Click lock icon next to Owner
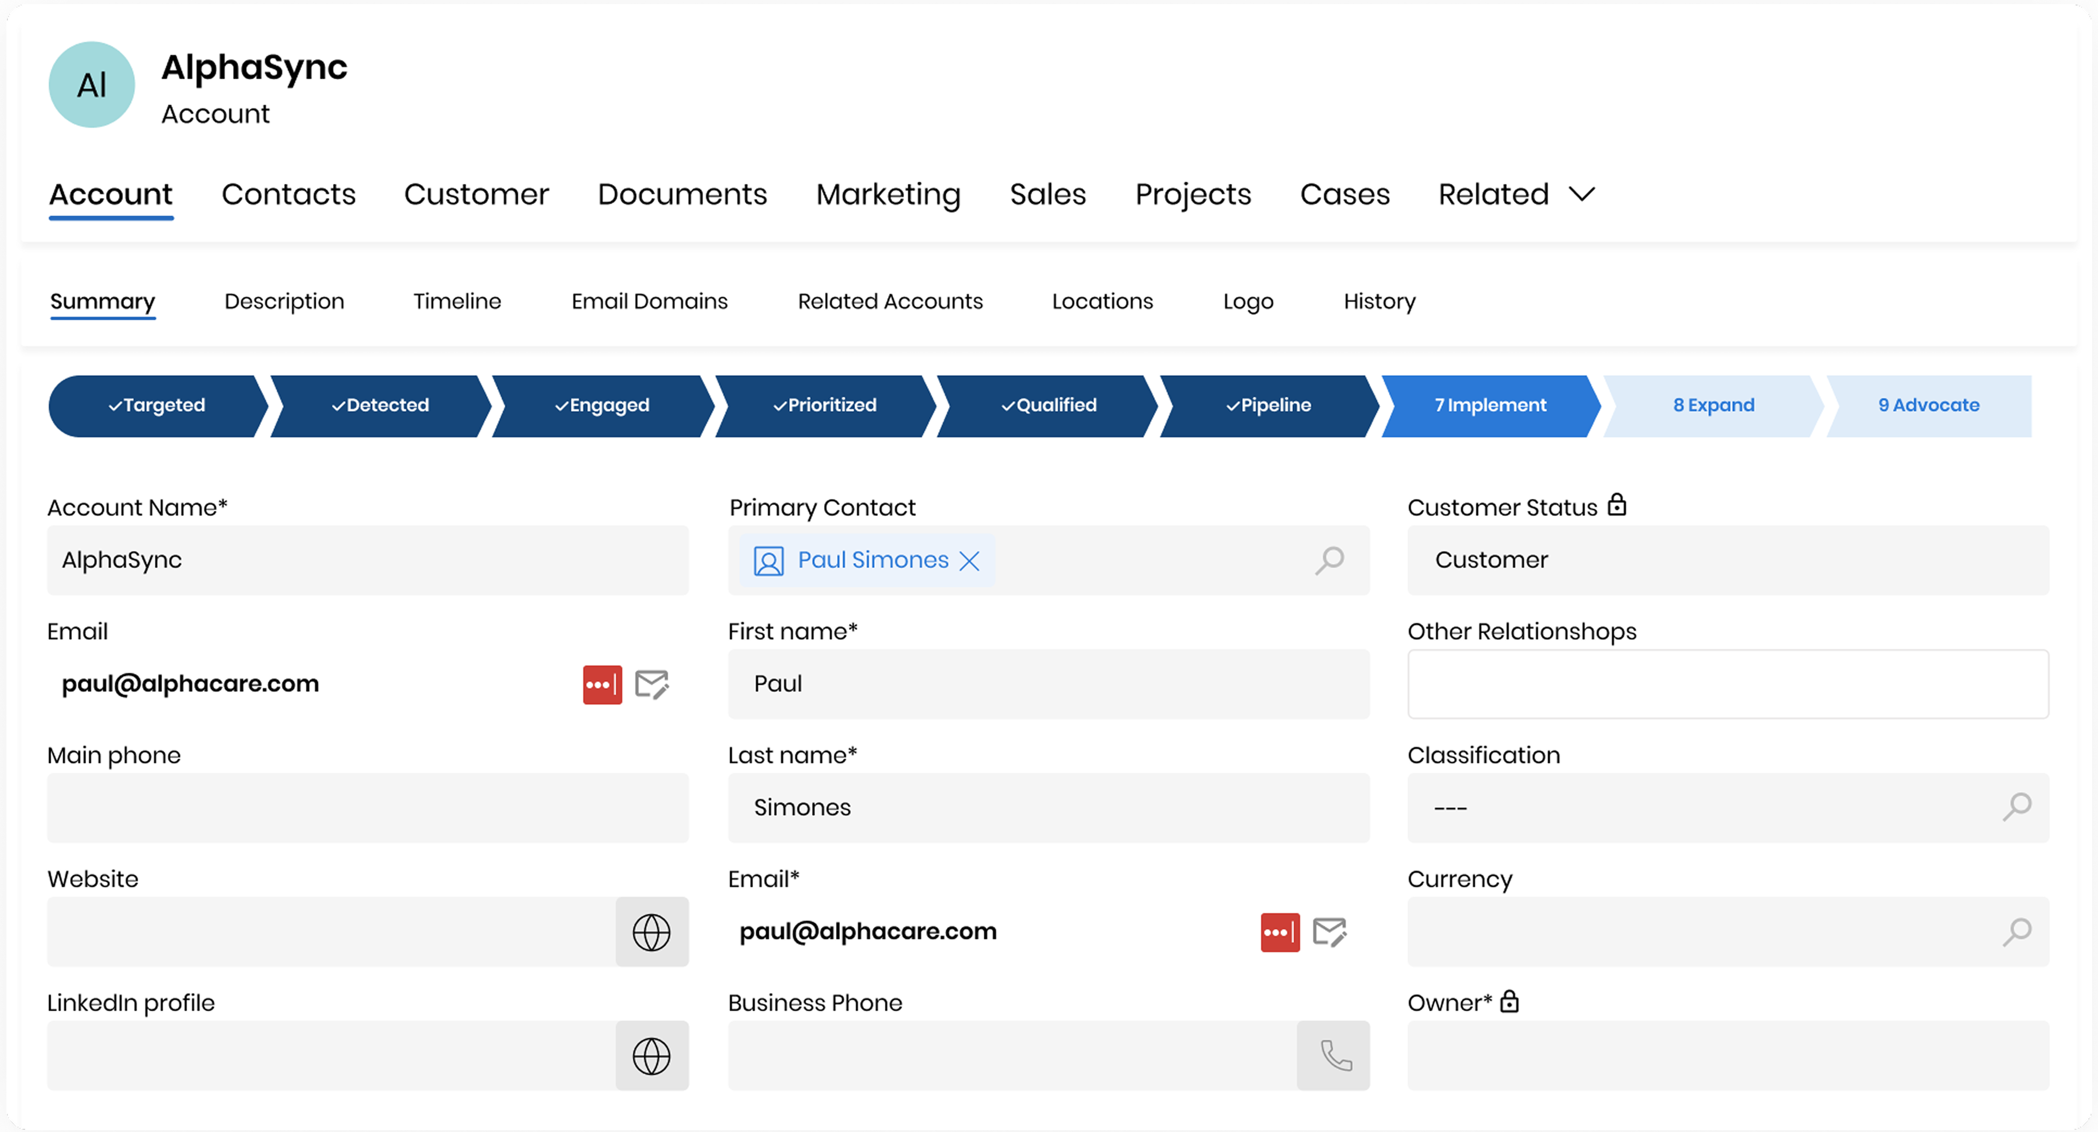This screenshot has height=1132, width=2098. [1509, 1001]
